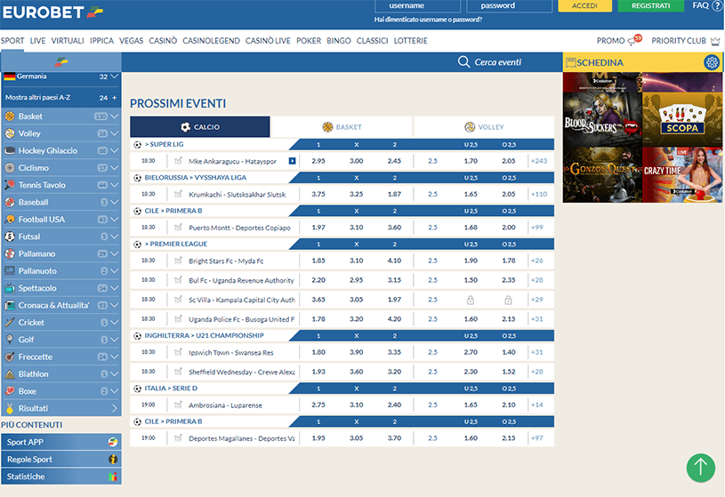Select under 2.5 odds 2.70 Ipswich Town
725x497 pixels.
(471, 352)
